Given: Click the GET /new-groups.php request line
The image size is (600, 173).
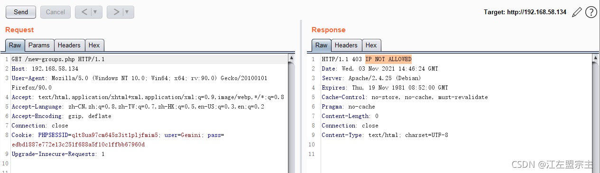Looking at the screenshot, I should 58,59.
